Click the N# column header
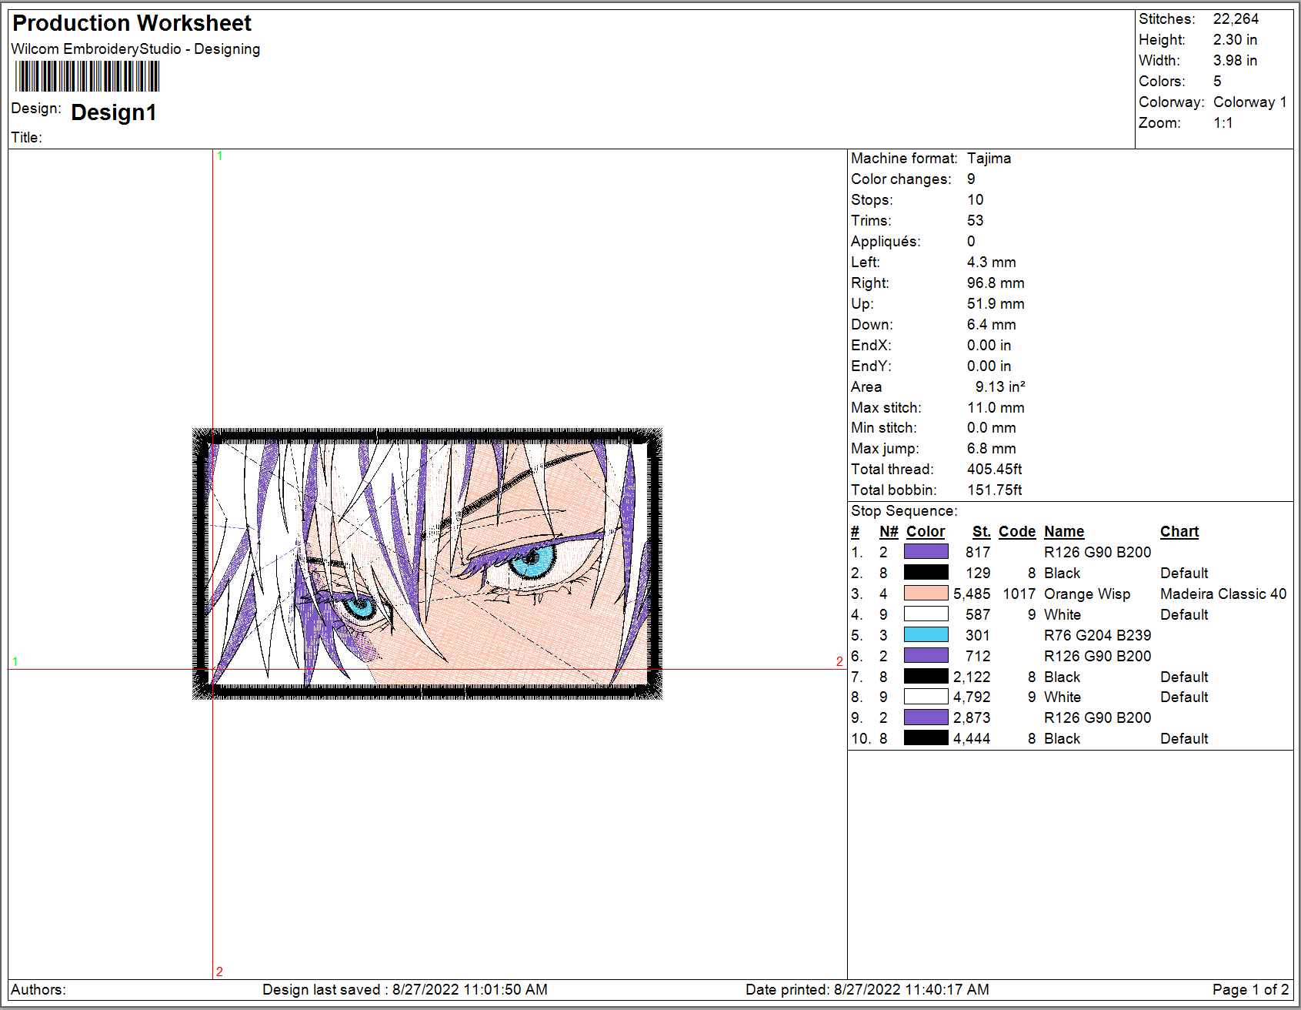 (x=889, y=531)
